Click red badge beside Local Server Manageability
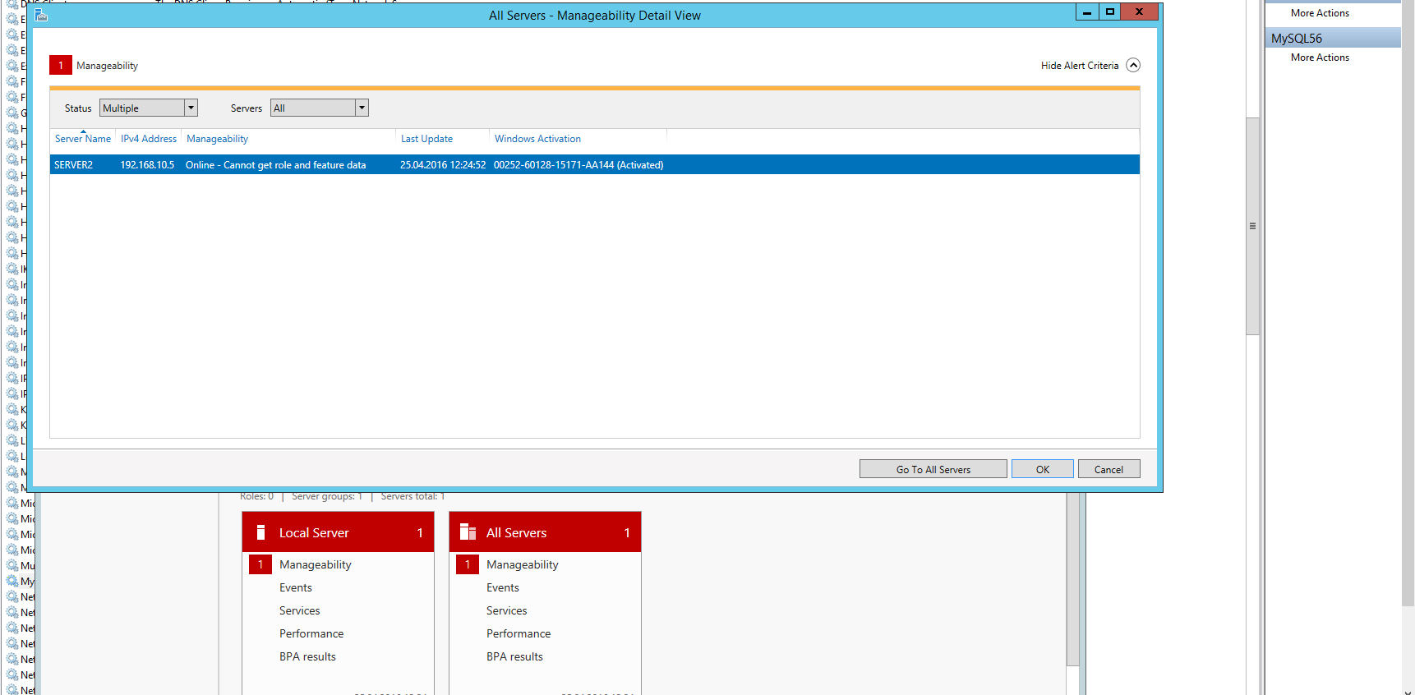 pyautogui.click(x=260, y=564)
